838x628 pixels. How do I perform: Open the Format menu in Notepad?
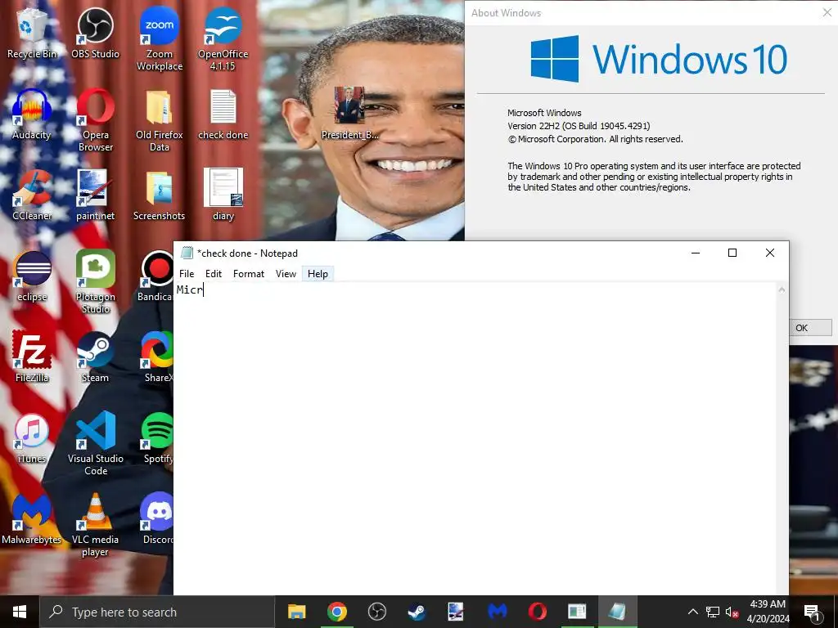249,274
